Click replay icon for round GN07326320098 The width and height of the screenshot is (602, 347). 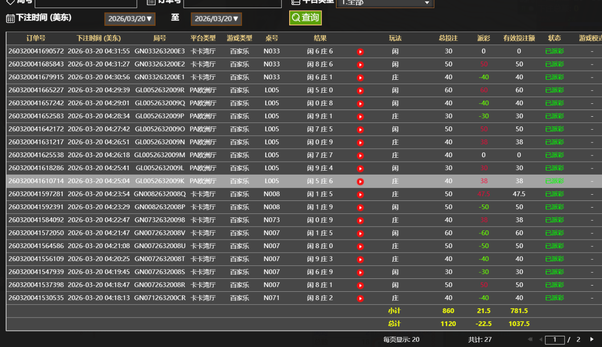click(x=360, y=220)
